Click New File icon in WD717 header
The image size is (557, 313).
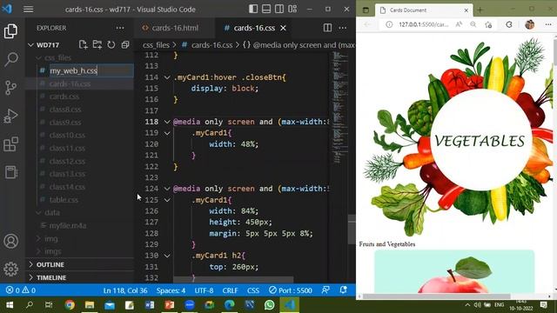(x=84, y=44)
